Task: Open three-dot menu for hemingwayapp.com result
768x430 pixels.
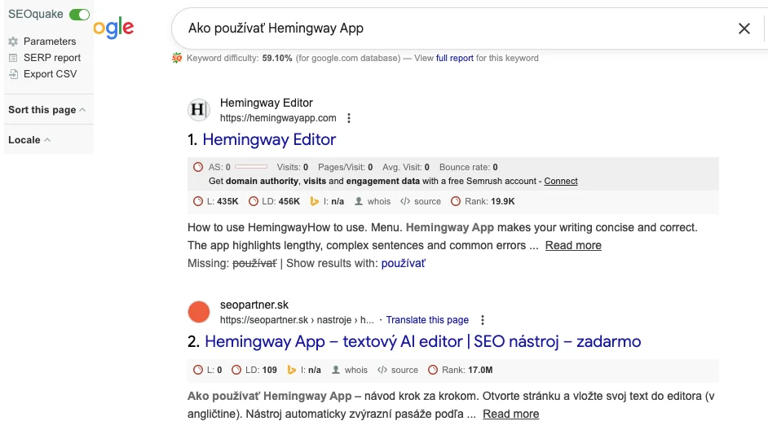Action: click(349, 118)
